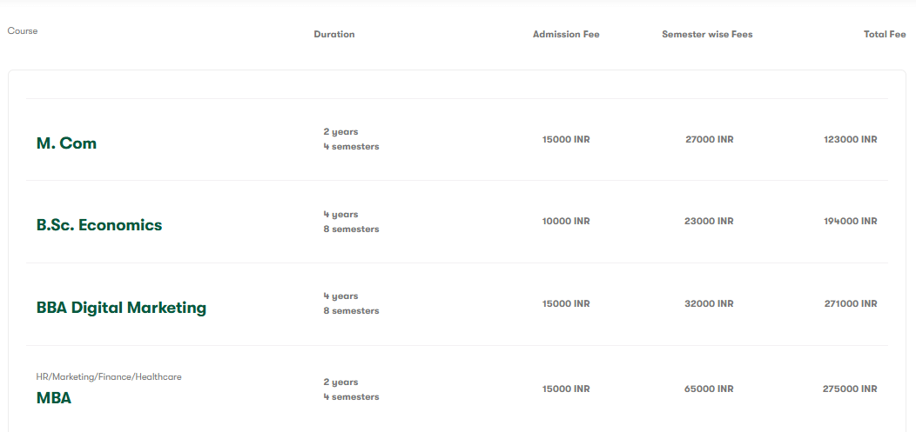The height and width of the screenshot is (432, 916).
Task: Open the B.Sc. Economics course link
Action: pyautogui.click(x=99, y=225)
